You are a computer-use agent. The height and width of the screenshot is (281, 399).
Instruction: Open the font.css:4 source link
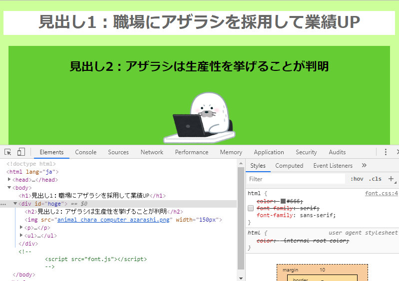click(381, 193)
